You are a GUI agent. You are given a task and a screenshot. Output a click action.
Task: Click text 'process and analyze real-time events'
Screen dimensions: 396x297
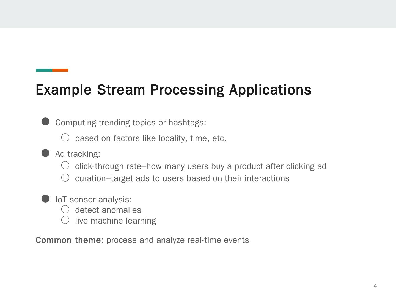tap(178, 240)
